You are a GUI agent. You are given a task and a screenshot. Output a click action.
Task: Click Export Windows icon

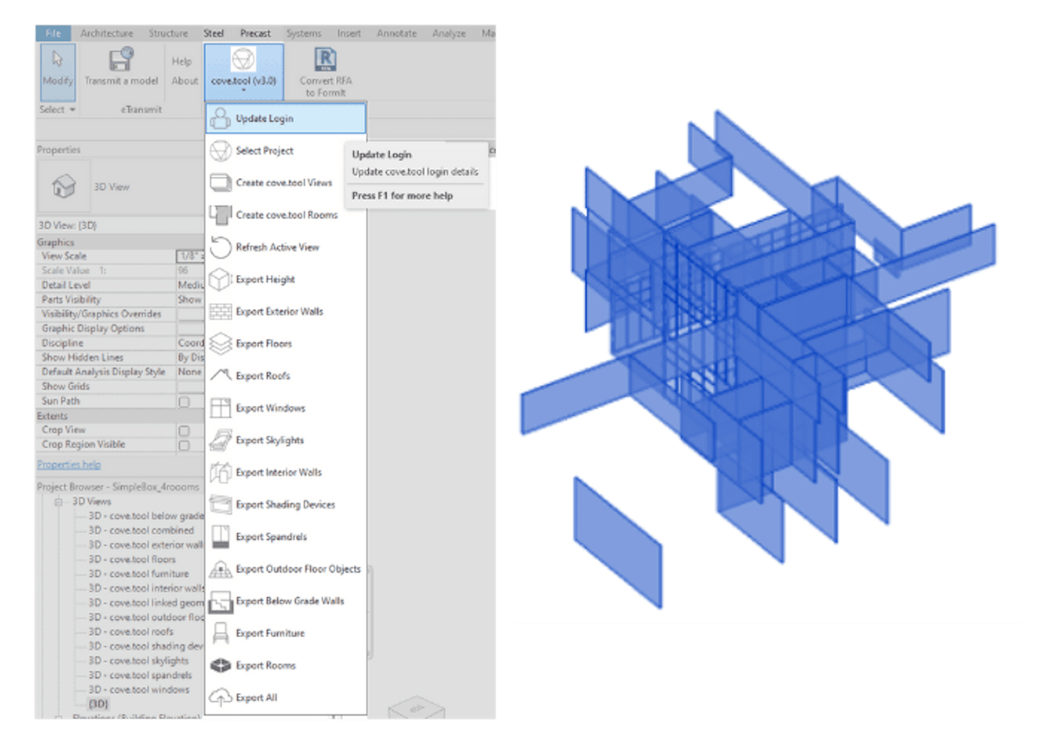(x=220, y=408)
